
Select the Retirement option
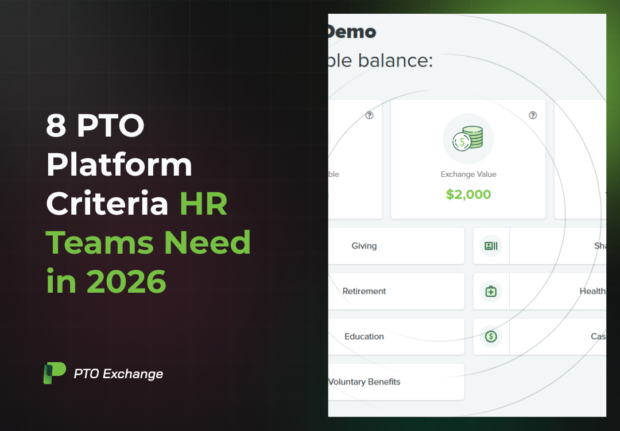pyautogui.click(x=396, y=292)
